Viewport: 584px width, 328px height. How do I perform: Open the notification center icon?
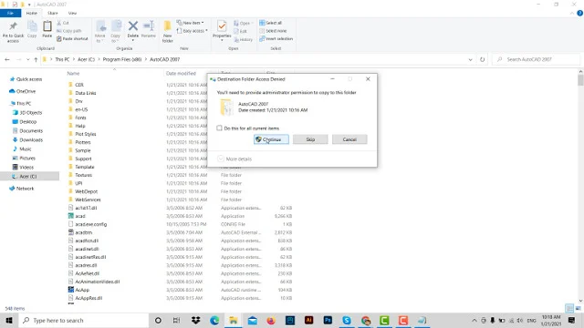(572, 320)
